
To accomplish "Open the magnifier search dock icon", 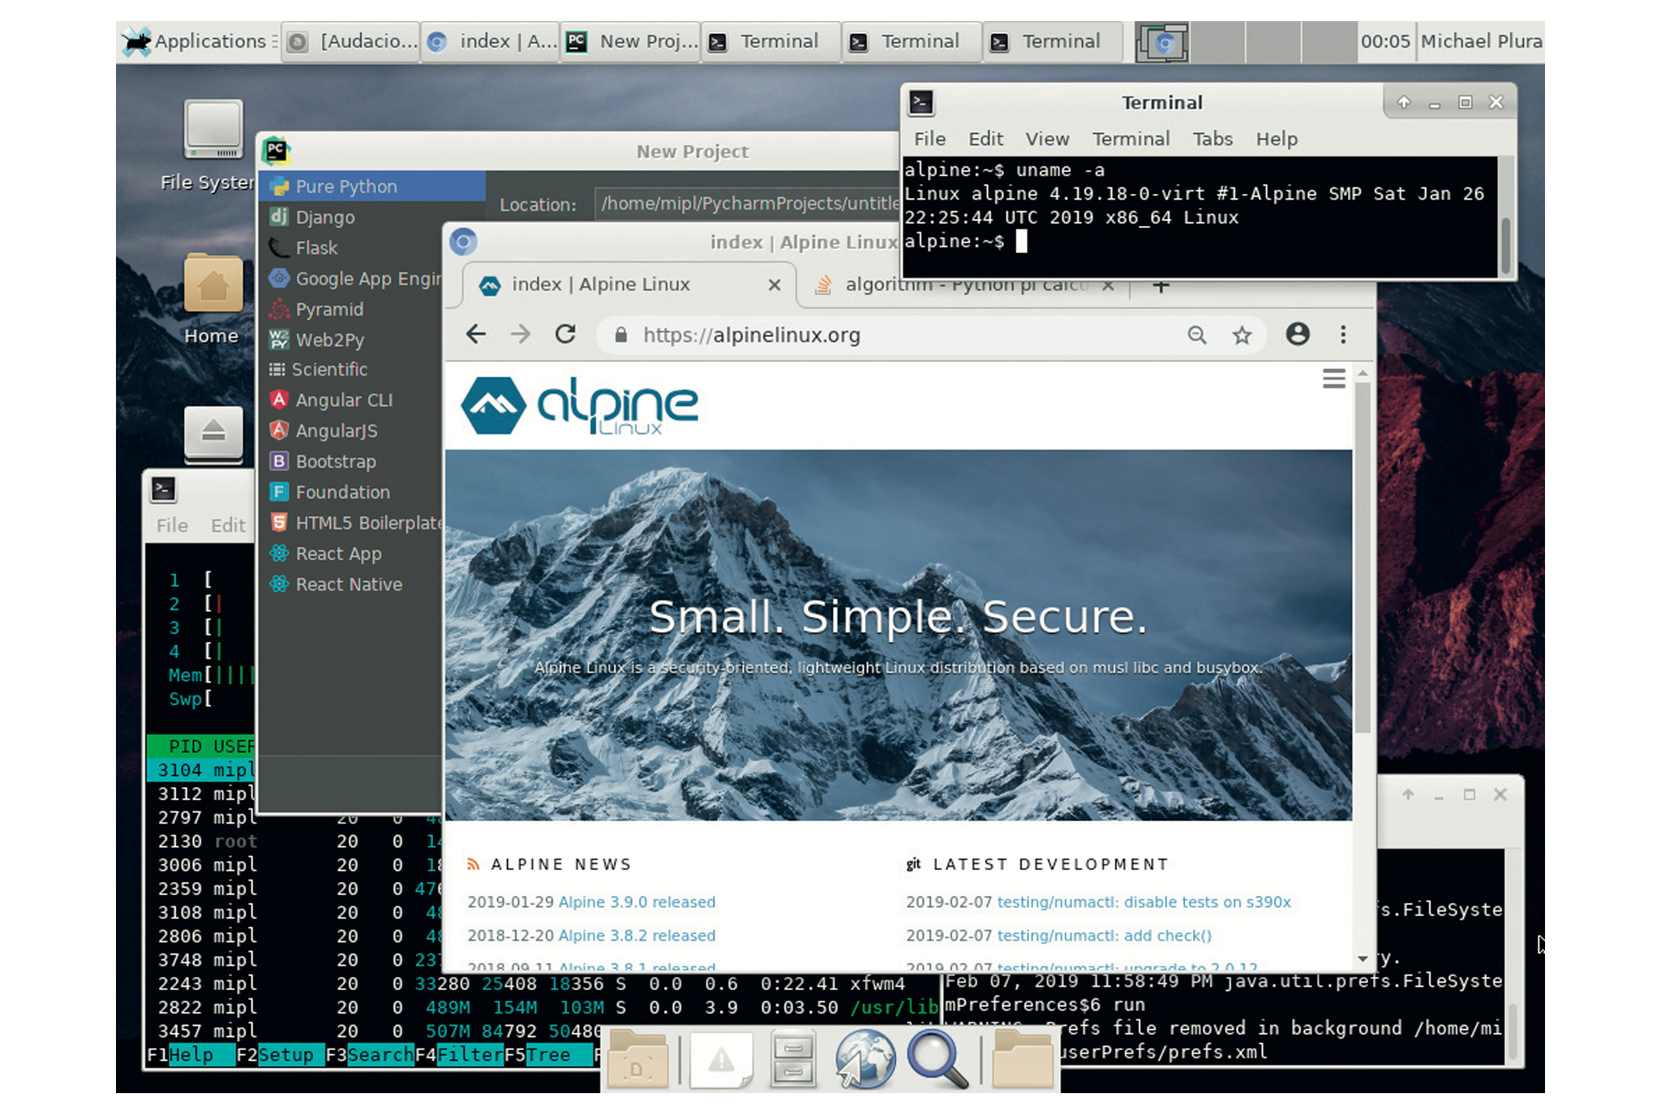I will (x=937, y=1059).
